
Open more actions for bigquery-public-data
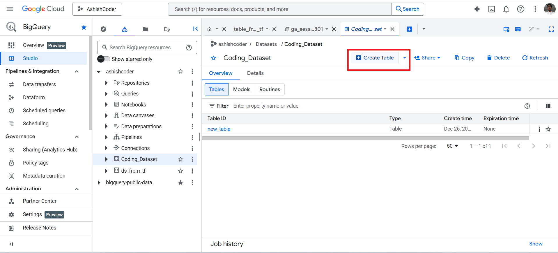[192, 182]
